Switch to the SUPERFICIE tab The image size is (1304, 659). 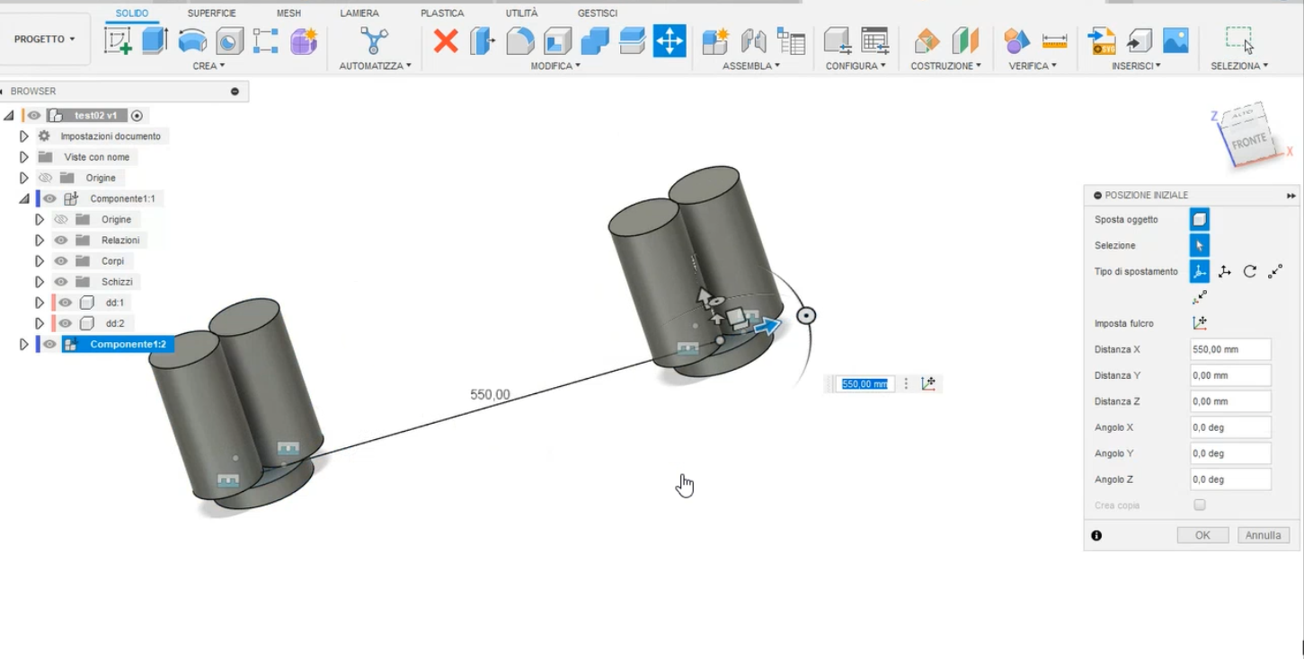(x=210, y=13)
